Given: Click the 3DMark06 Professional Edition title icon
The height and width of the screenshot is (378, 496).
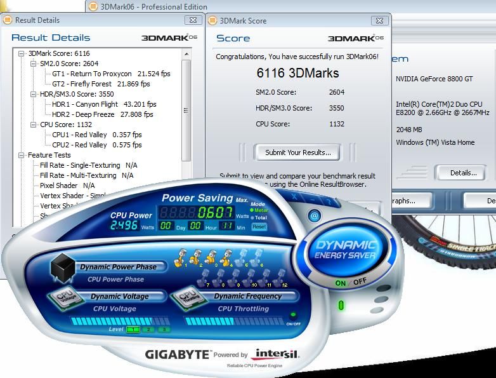Looking at the screenshot, I should [93, 6].
